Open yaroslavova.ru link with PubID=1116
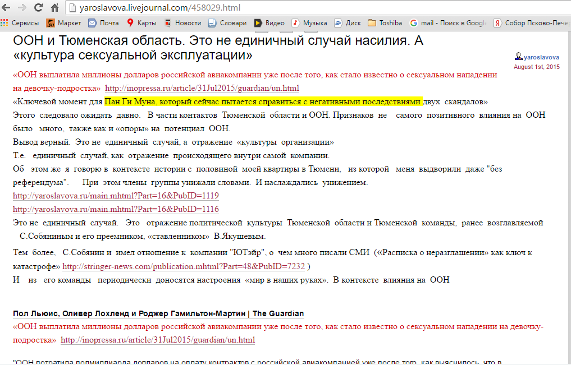Viewport: 571px width, 365px height. pyautogui.click(x=116, y=209)
